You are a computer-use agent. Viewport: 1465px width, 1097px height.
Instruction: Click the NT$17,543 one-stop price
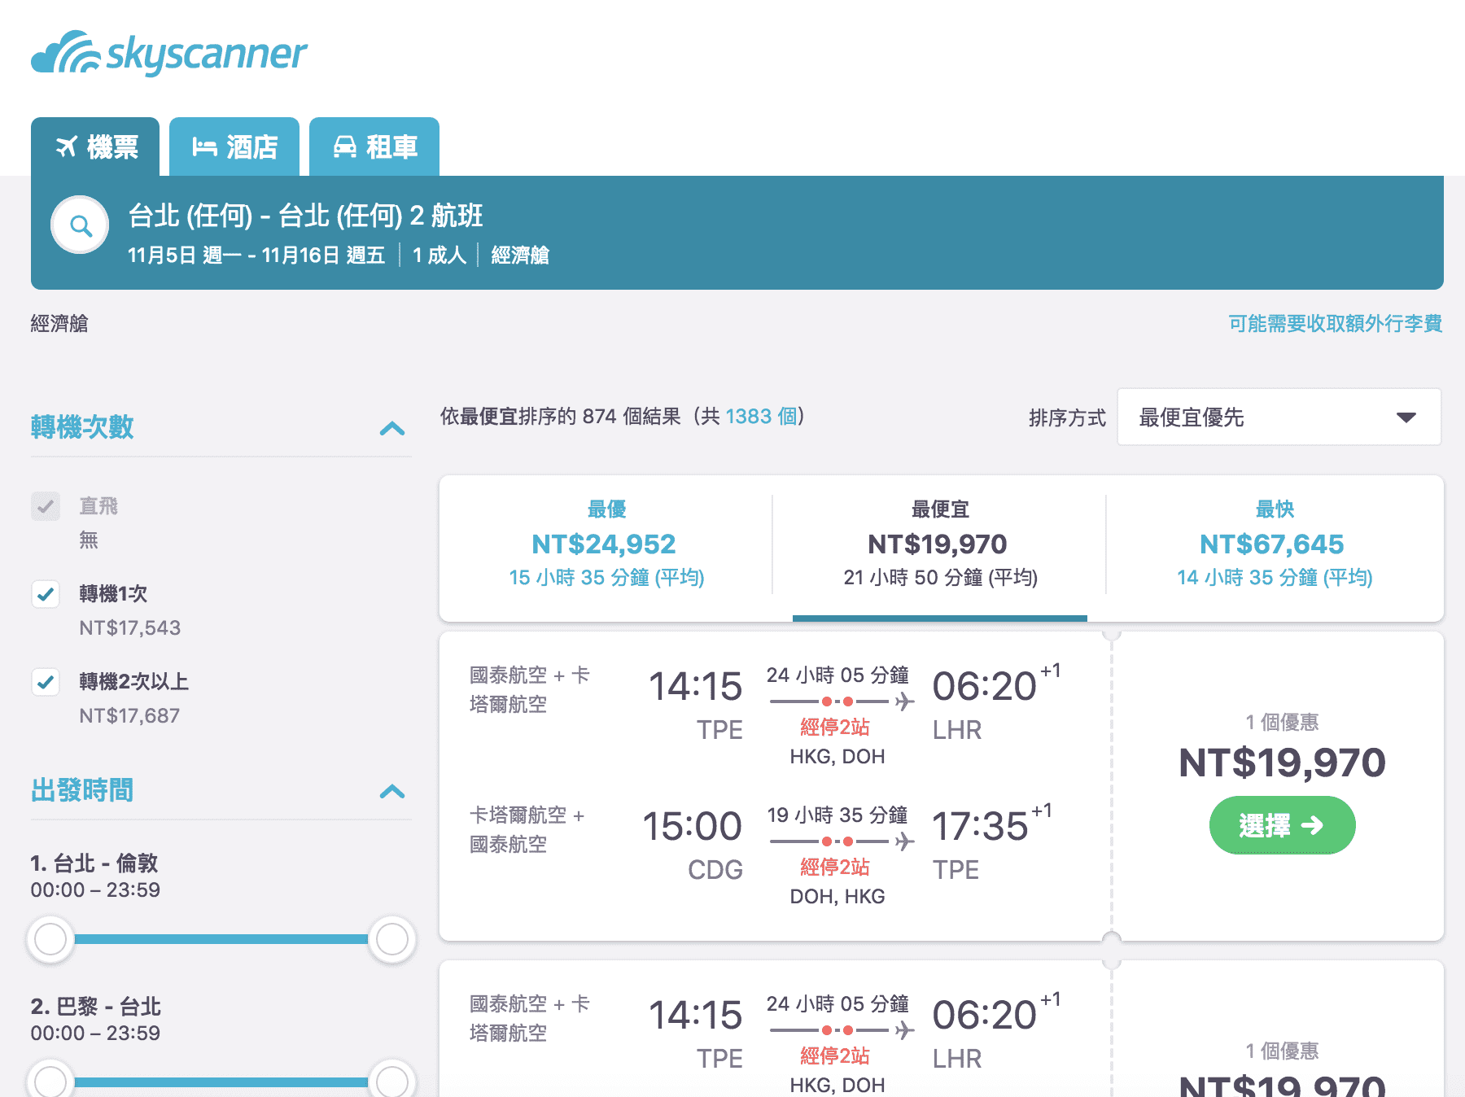pos(129,627)
